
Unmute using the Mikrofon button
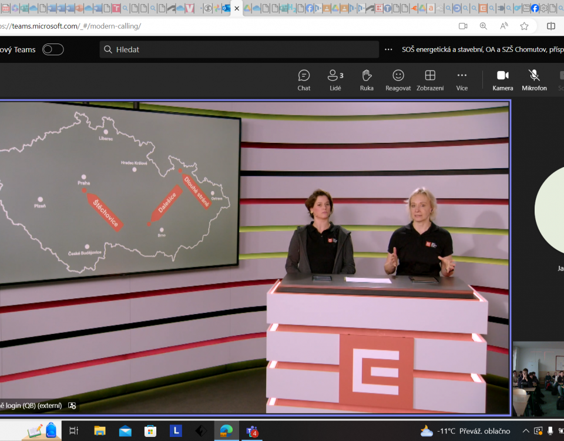click(x=534, y=81)
